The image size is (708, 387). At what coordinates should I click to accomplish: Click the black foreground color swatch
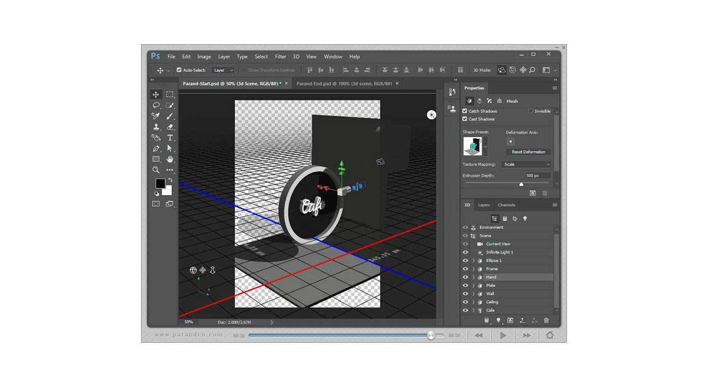point(160,183)
